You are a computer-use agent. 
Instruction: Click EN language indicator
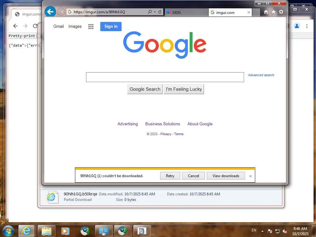(x=254, y=230)
